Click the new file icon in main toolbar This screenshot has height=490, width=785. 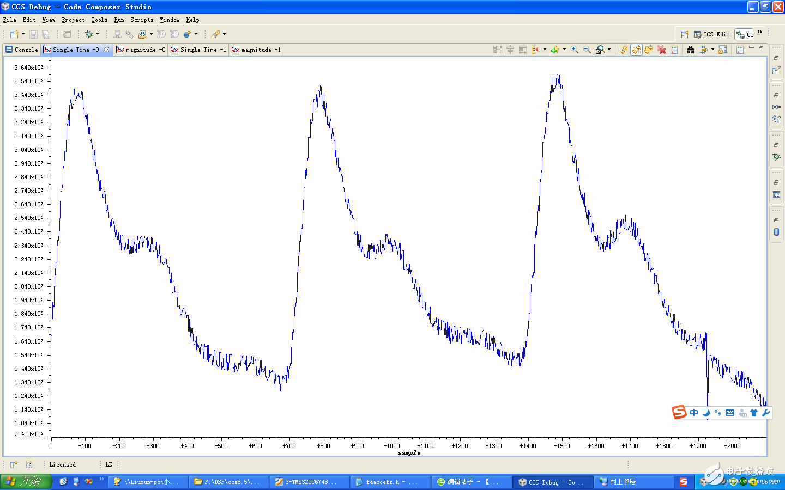click(14, 34)
